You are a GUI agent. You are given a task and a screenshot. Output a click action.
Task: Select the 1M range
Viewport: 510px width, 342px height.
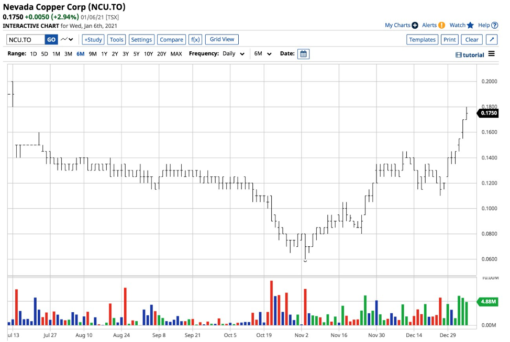[x=56, y=54]
